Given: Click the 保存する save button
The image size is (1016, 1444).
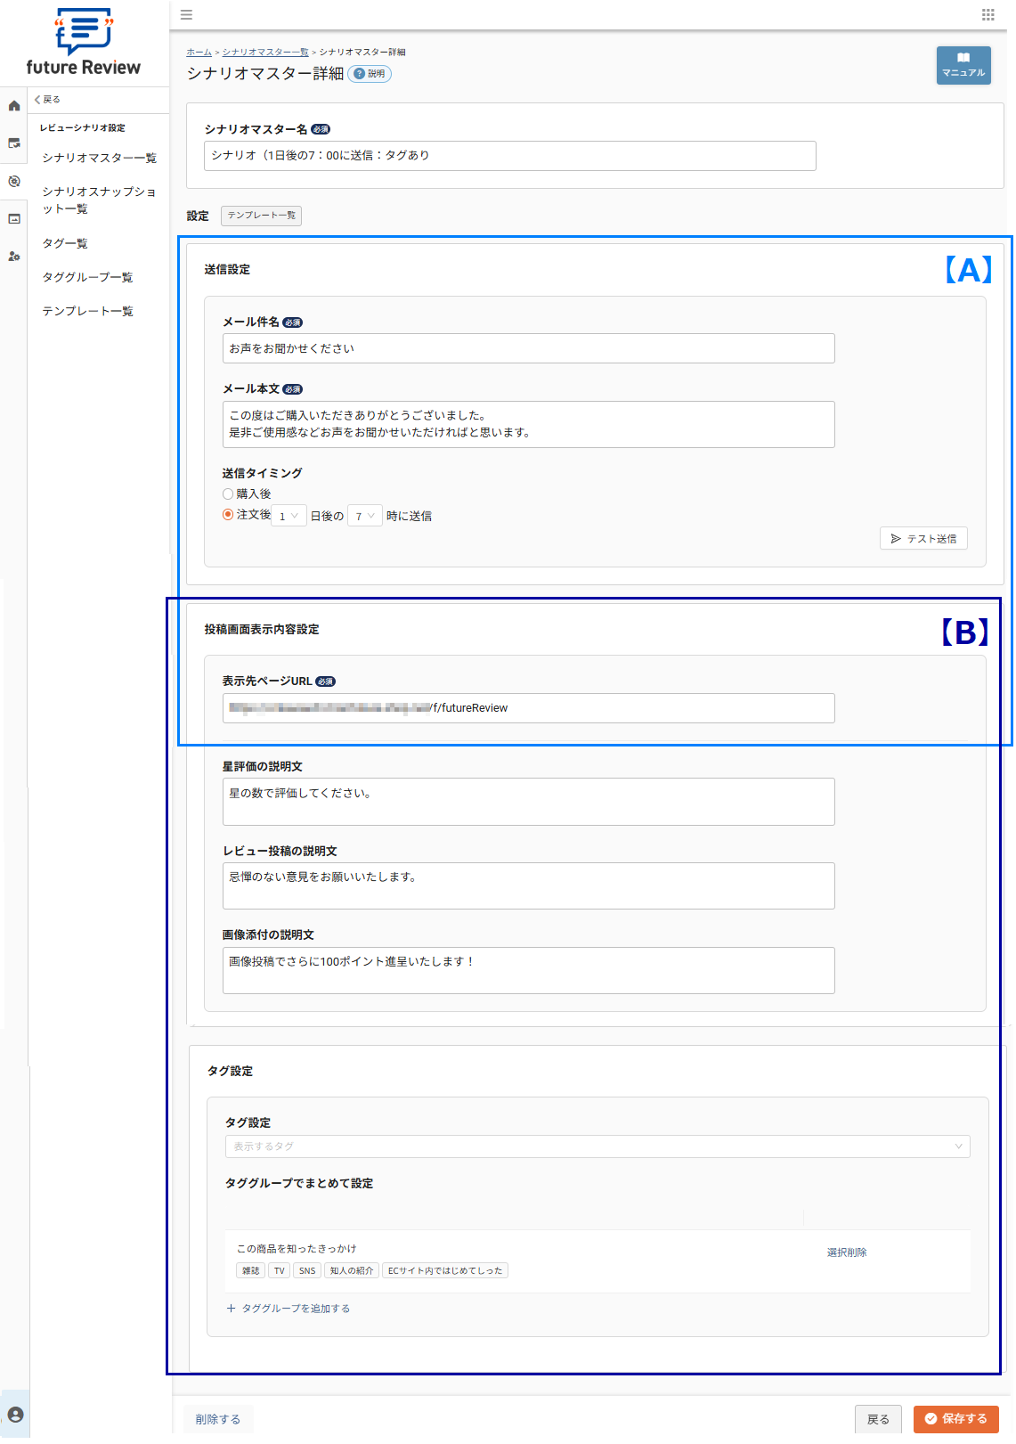Looking at the screenshot, I should (x=955, y=1418).
